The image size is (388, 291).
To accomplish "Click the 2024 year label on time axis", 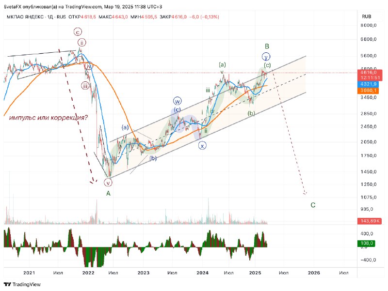I will pos(202,273).
